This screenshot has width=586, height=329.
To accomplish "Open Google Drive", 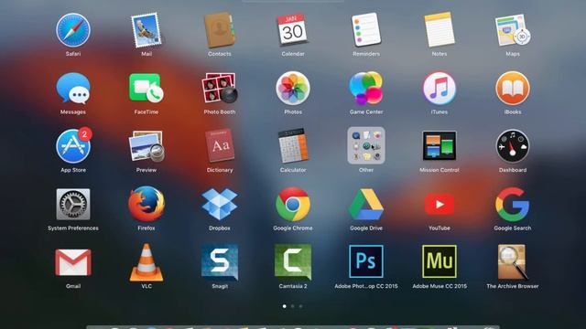I will (x=366, y=204).
